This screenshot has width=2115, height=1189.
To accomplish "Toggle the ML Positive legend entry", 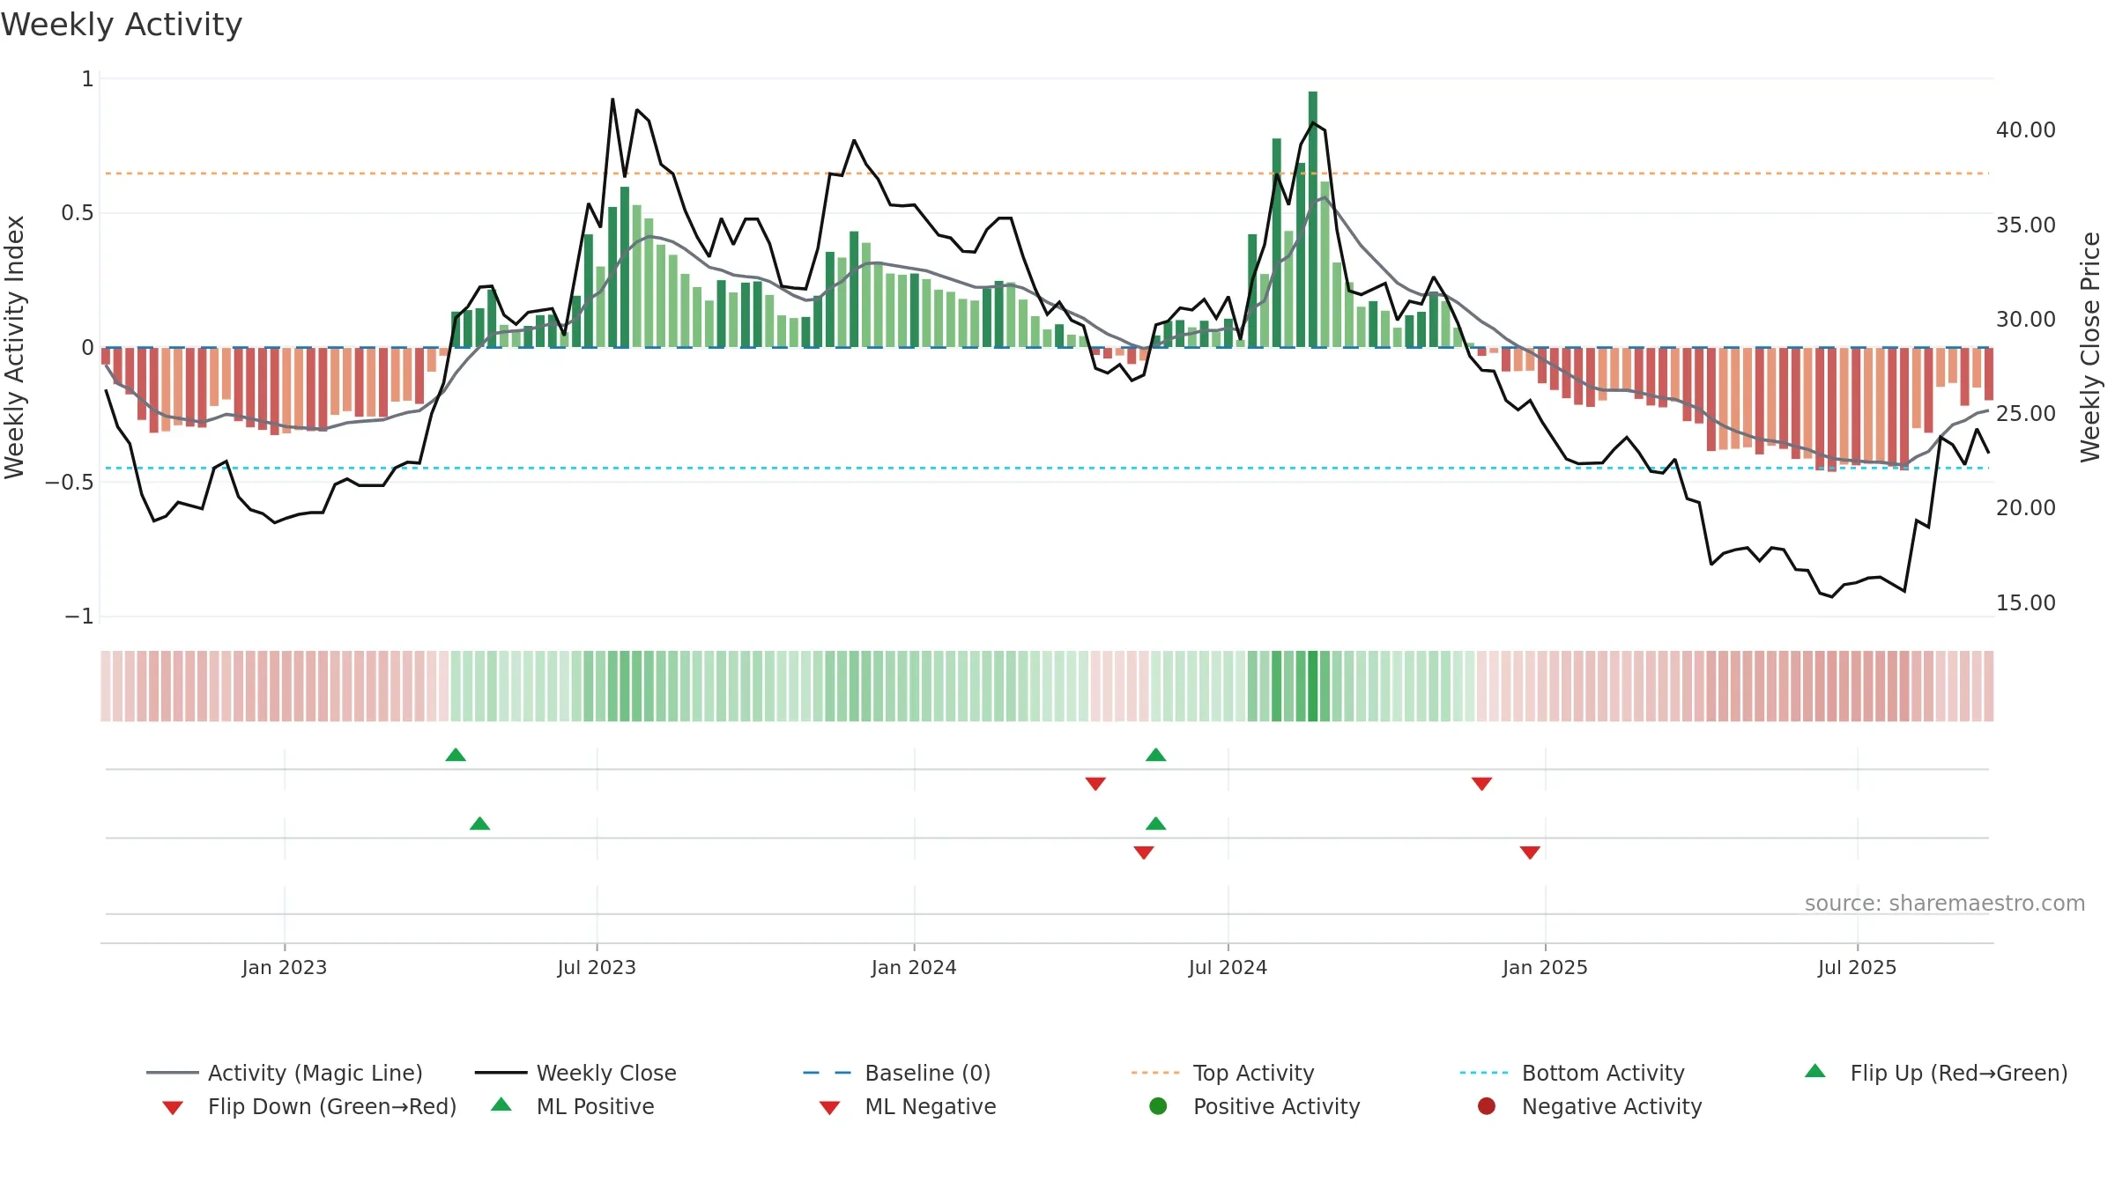I will click(573, 1106).
